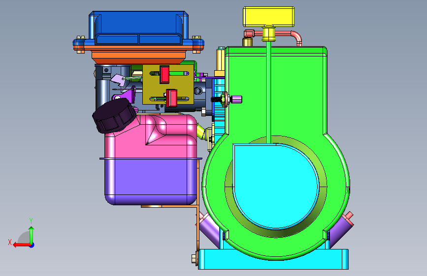Click the "Y" axis label
This screenshot has height=276, width=427.
[x=31, y=221]
